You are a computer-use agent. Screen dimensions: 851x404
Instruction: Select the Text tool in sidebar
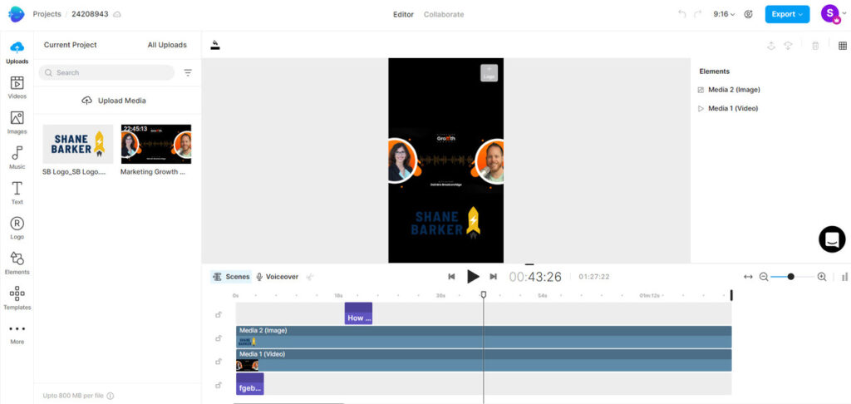pyautogui.click(x=17, y=194)
